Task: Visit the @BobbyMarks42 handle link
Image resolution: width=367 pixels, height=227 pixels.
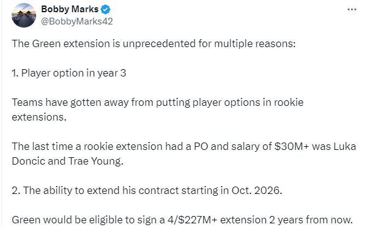Action: click(x=77, y=21)
